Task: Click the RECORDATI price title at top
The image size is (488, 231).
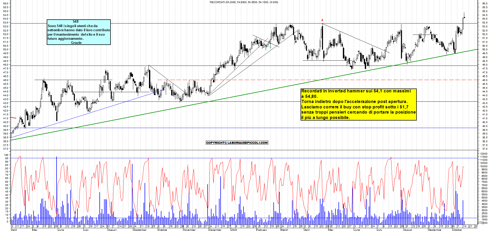Action: point(244,2)
